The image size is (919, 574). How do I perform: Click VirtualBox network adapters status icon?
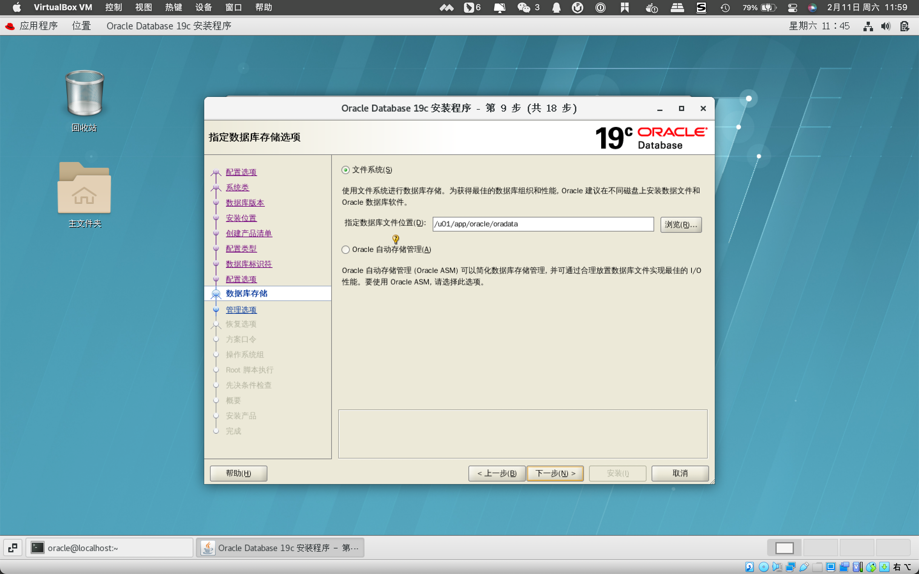tap(791, 567)
